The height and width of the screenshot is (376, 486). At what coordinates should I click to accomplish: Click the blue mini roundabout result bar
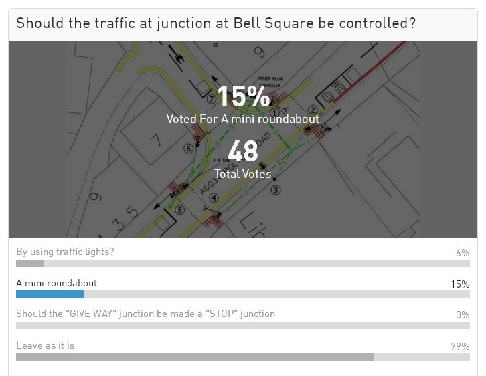coord(50,294)
